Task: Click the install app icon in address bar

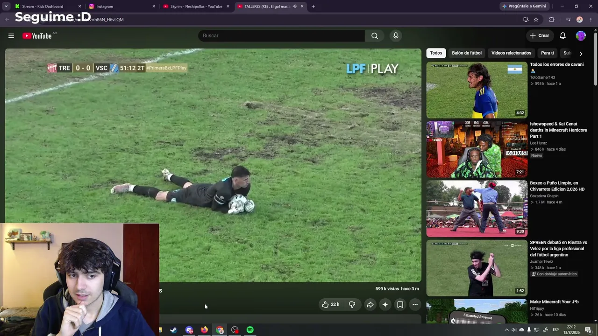Action: tap(526, 20)
